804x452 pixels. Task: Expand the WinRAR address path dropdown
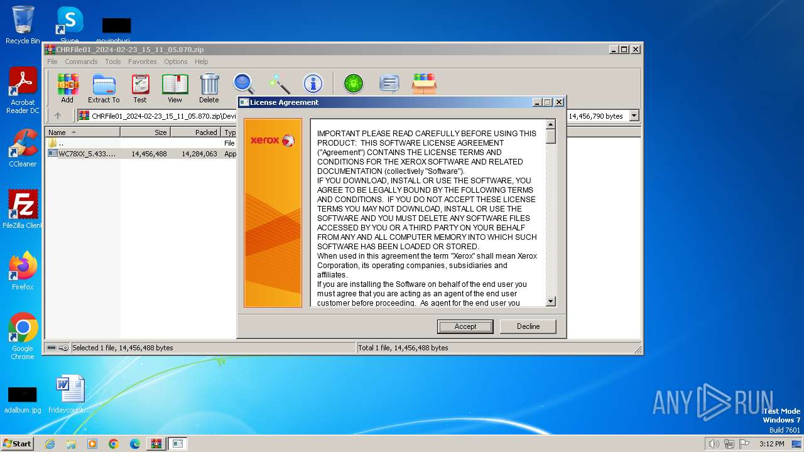[x=634, y=116]
